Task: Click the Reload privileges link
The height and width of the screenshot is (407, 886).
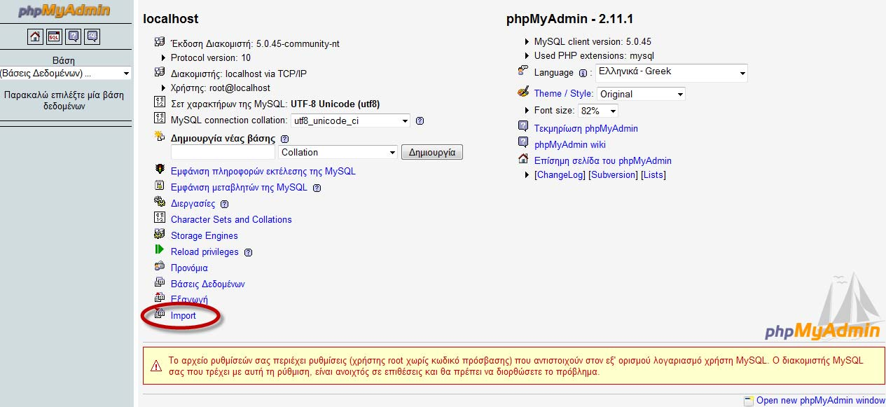Action: point(205,251)
